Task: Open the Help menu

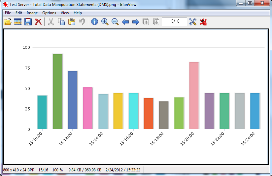Action: 78,13
